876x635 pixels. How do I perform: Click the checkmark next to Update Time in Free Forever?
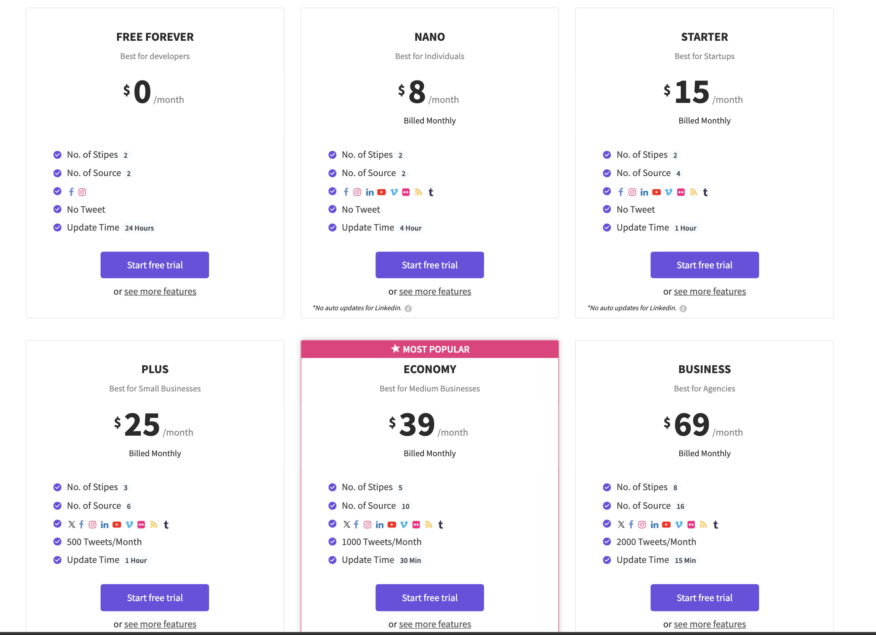pyautogui.click(x=57, y=228)
